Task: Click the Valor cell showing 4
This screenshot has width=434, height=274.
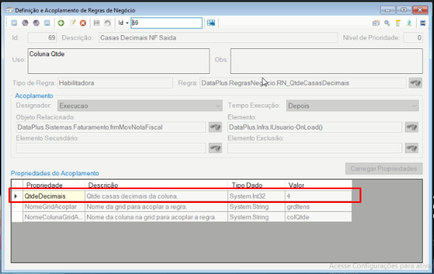Action: [x=319, y=196]
